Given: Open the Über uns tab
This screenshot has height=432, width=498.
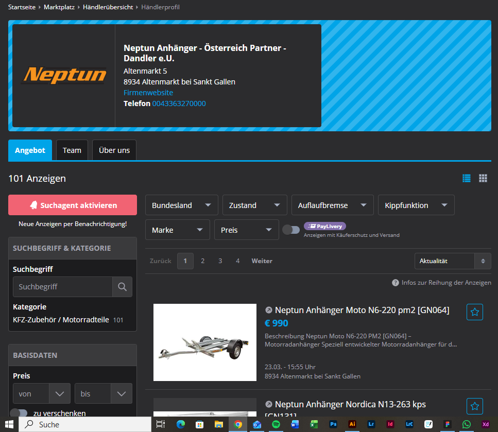Looking at the screenshot, I should point(114,150).
